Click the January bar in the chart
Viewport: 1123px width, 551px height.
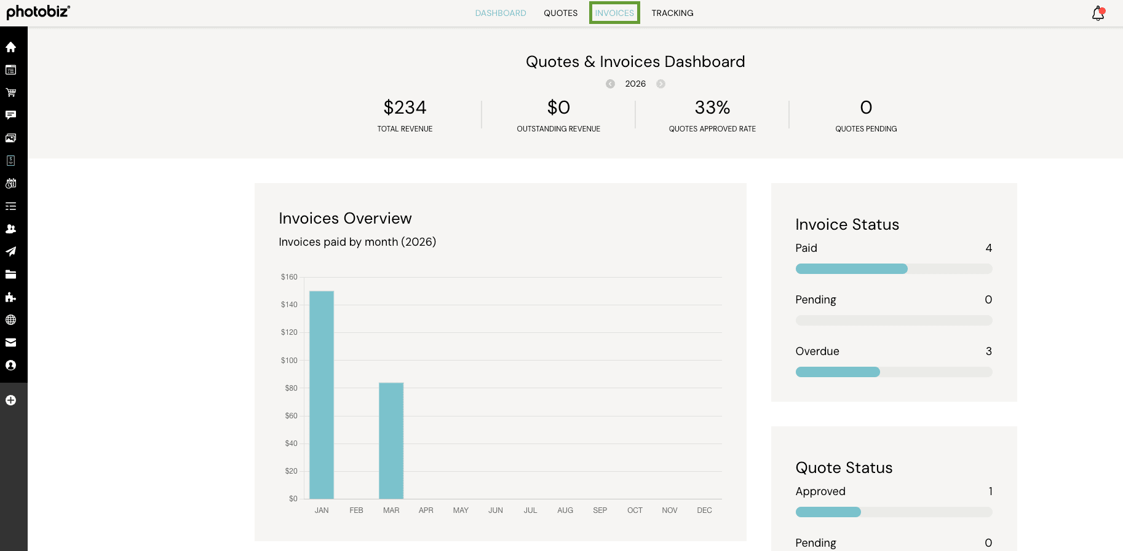pos(322,395)
